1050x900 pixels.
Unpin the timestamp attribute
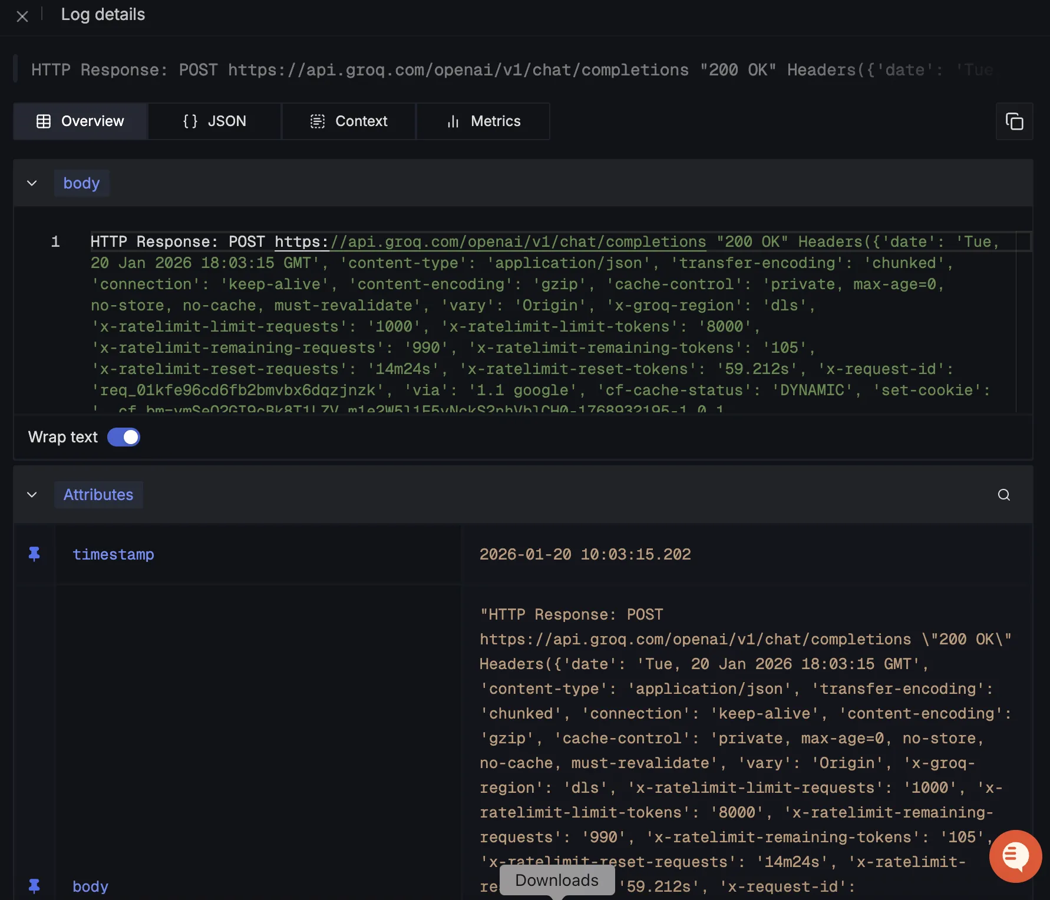click(34, 554)
